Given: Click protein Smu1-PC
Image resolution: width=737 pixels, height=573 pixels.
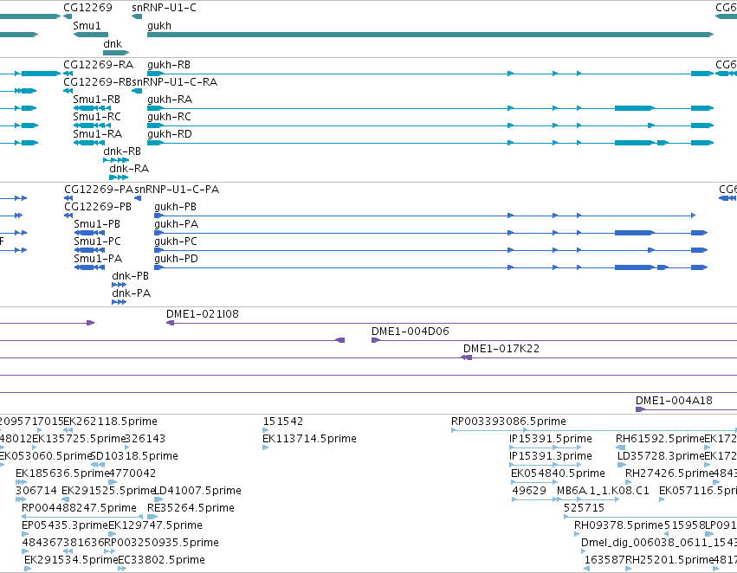Looking at the screenshot, I should (x=89, y=250).
